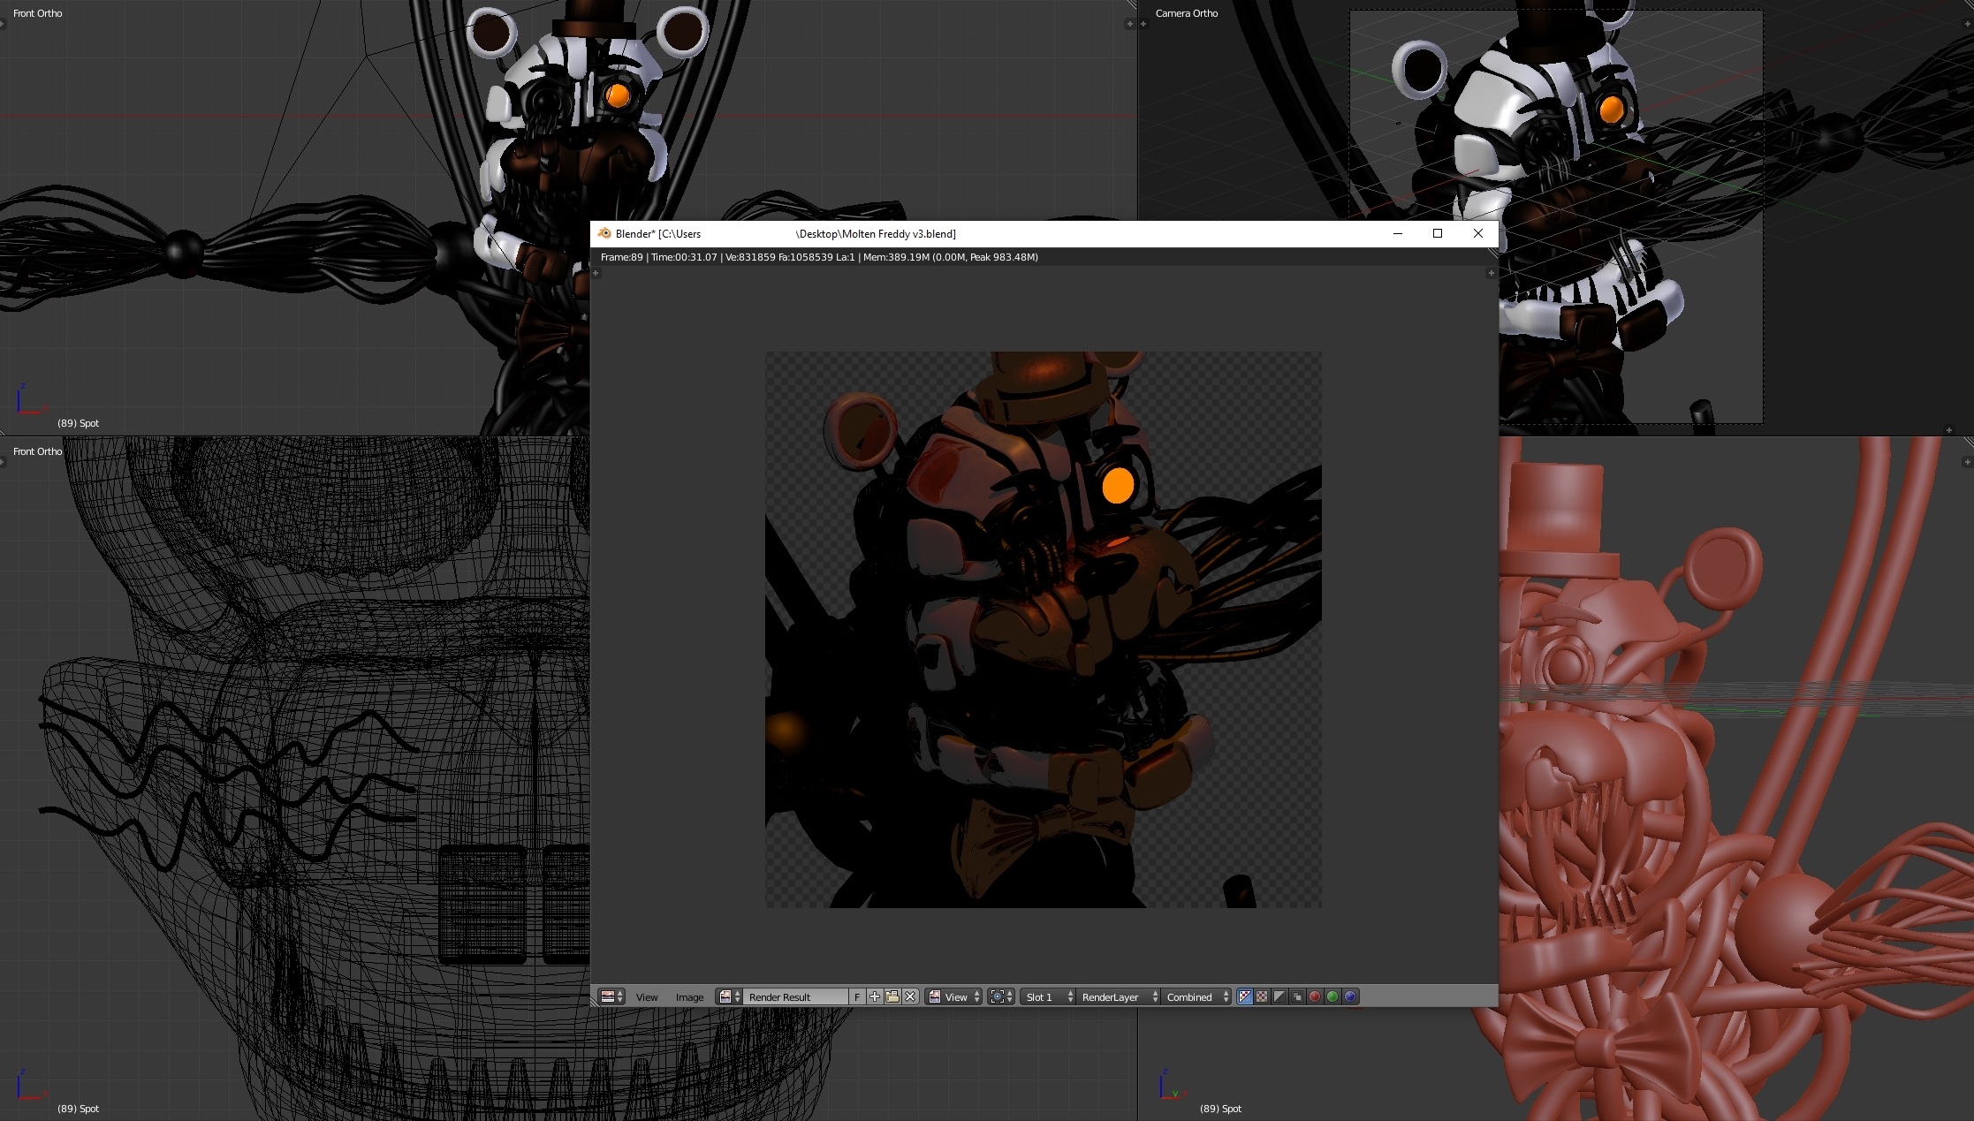Toggle Color only channel display
This screenshot has width=1974, height=1121.
(x=1262, y=996)
